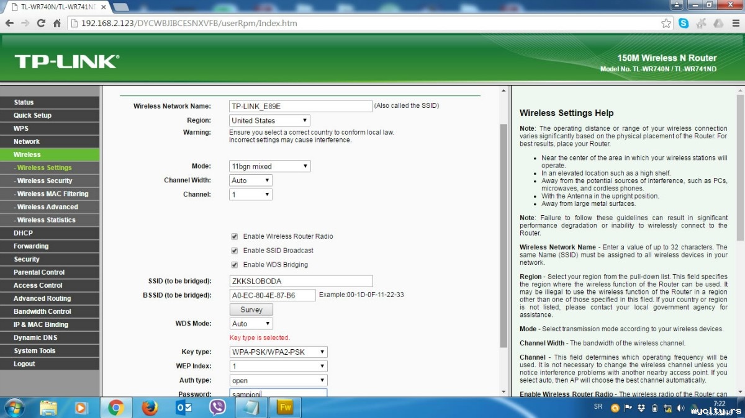
Task: Open Windows Explorer from the taskbar
Action: [48, 407]
